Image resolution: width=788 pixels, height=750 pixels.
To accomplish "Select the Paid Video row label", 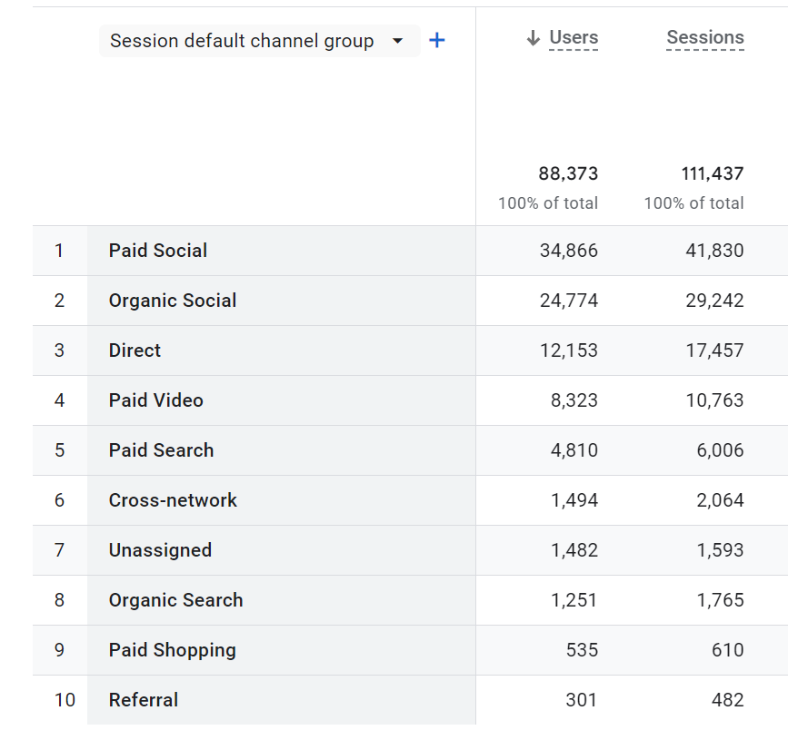I will [155, 400].
